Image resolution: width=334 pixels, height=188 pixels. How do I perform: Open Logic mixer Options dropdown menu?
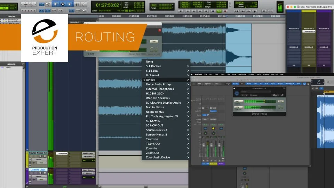[208, 84]
